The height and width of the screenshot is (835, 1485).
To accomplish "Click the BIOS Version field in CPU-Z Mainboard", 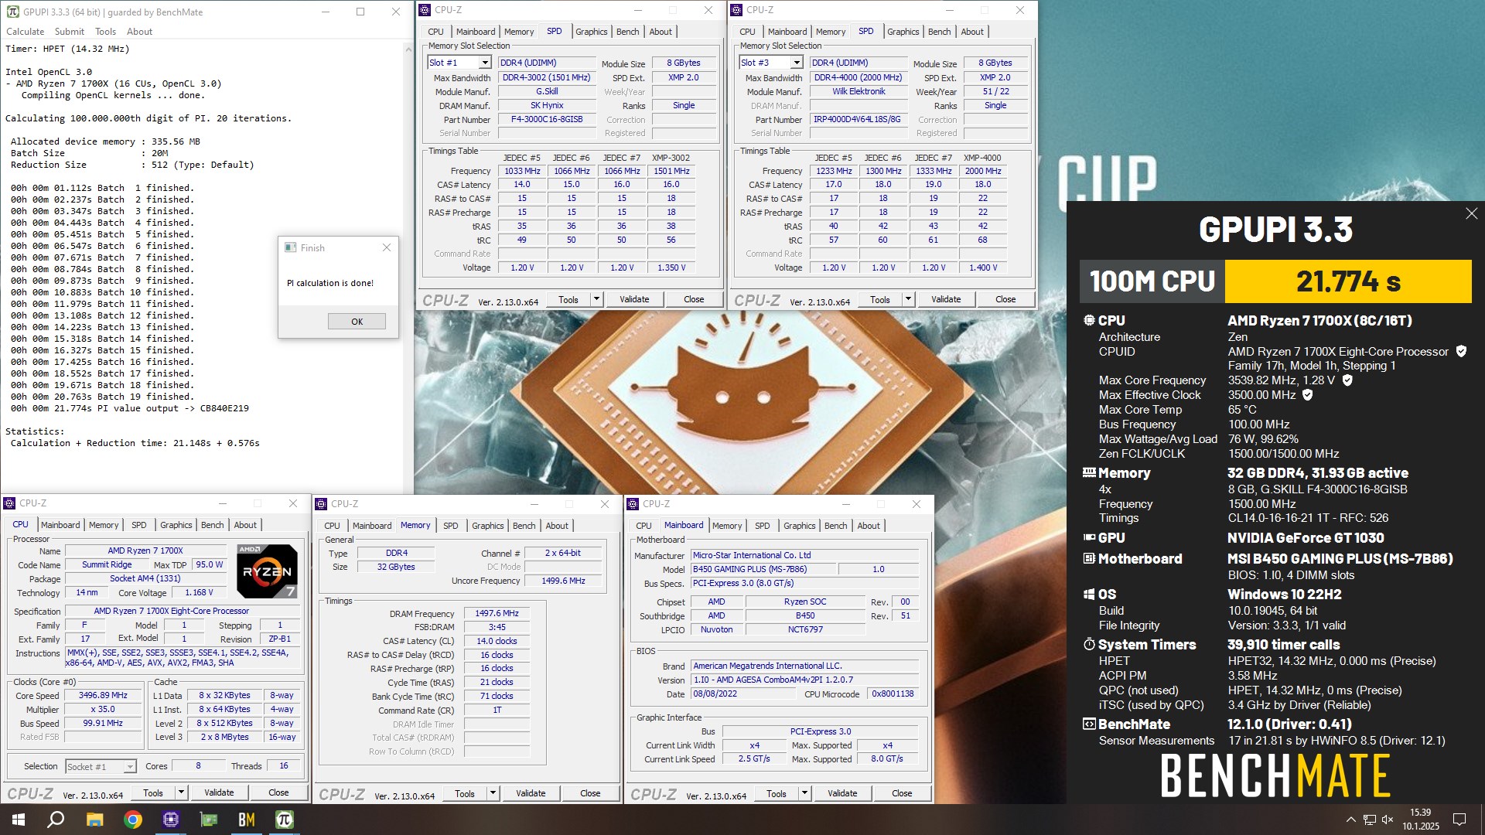I will (x=804, y=680).
